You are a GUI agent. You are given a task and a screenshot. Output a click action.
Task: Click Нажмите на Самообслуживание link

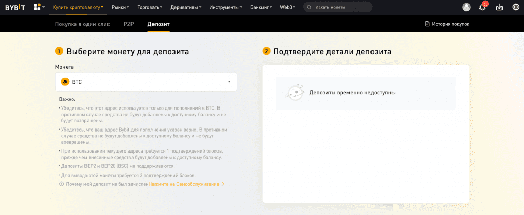click(x=186, y=184)
